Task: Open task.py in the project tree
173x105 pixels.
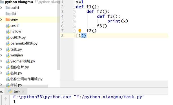Action: click(16, 49)
